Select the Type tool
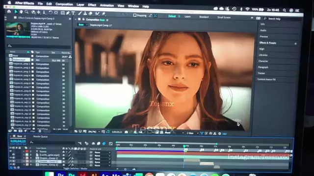Viewport: 314px width, 176px height. [73, 13]
